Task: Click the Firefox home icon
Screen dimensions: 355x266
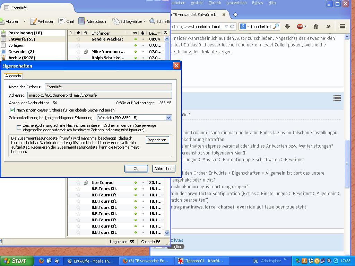Action: coord(315,26)
